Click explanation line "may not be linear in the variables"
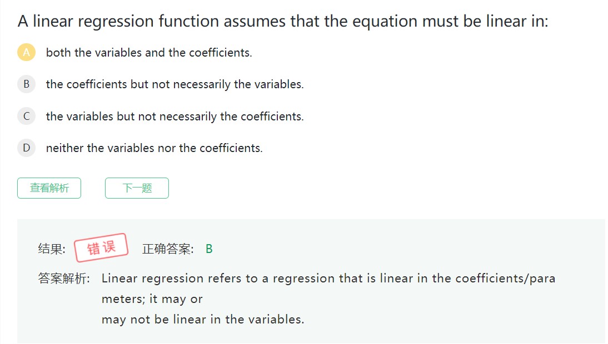 click(203, 320)
